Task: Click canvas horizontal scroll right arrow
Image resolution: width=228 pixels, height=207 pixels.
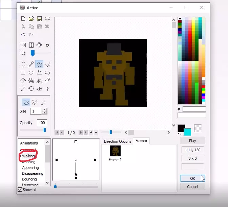Action: 168,133
